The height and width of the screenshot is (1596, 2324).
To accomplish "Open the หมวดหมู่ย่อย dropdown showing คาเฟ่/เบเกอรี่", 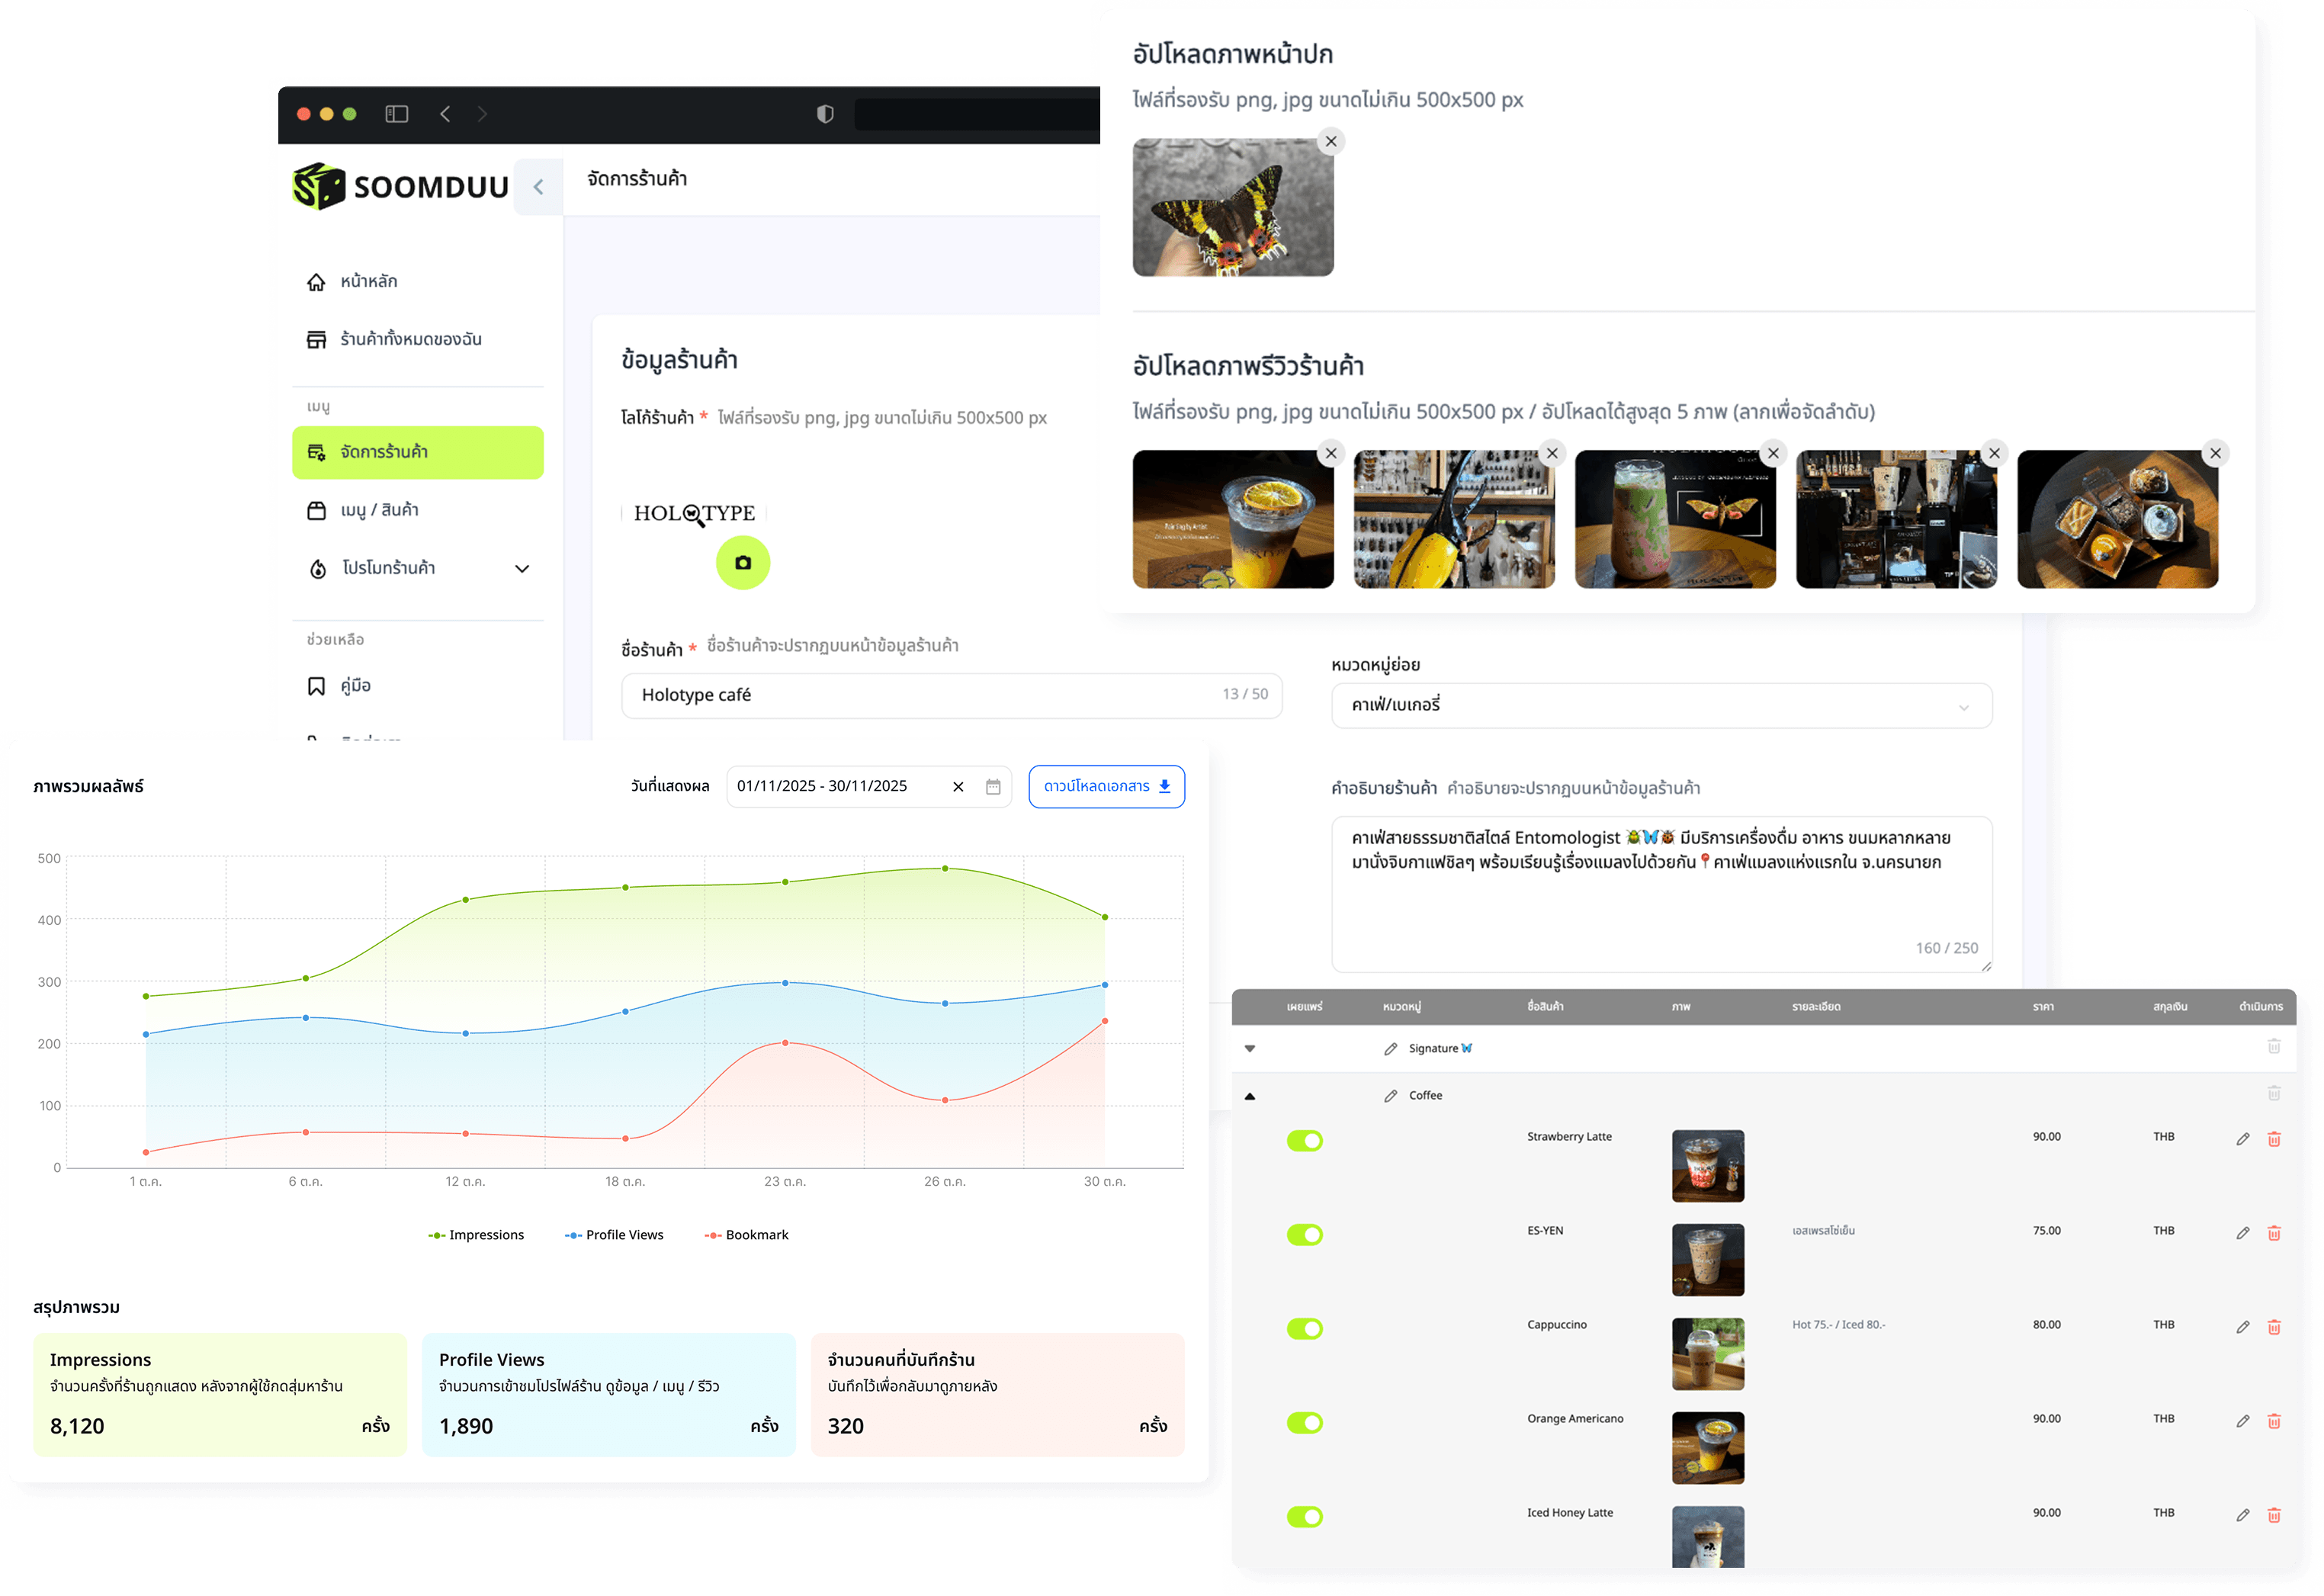I will pos(1661,706).
